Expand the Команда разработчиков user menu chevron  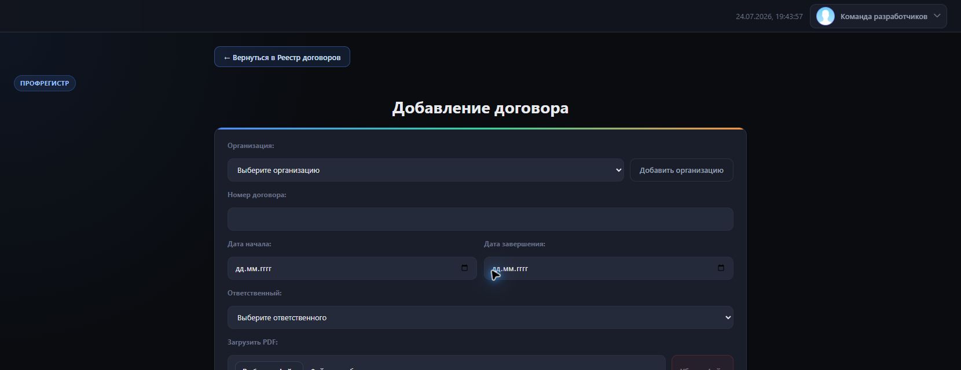[x=937, y=16]
